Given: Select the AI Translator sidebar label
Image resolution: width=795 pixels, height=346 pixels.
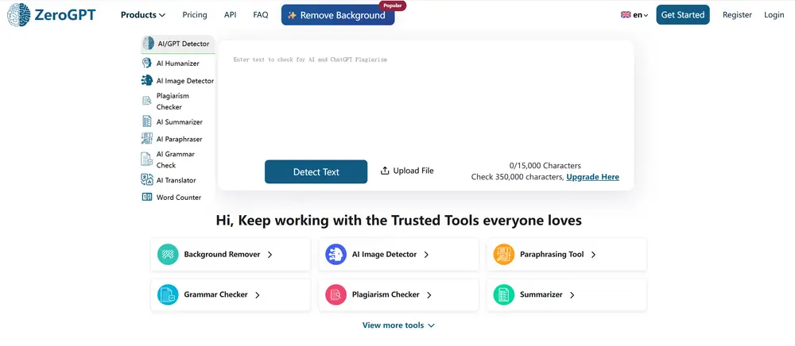Looking at the screenshot, I should pyautogui.click(x=176, y=180).
